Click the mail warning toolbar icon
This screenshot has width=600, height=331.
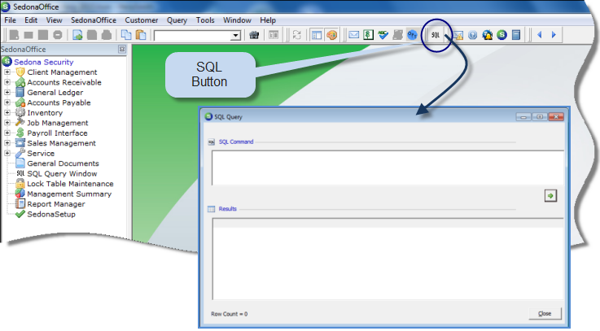coord(458,35)
